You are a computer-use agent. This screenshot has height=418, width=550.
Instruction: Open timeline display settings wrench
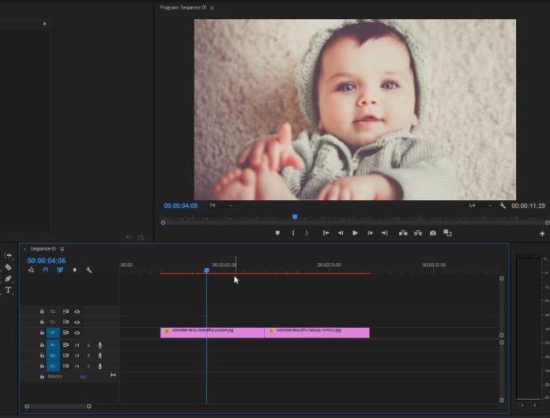click(89, 270)
